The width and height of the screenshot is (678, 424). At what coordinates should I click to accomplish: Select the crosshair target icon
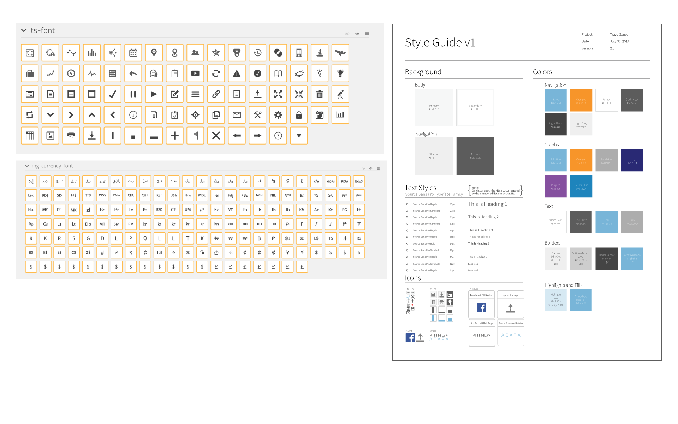coord(195,115)
